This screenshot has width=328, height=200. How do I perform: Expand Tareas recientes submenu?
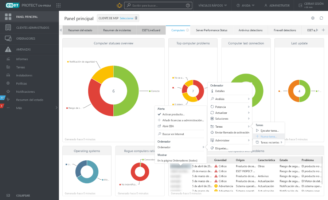point(269,143)
